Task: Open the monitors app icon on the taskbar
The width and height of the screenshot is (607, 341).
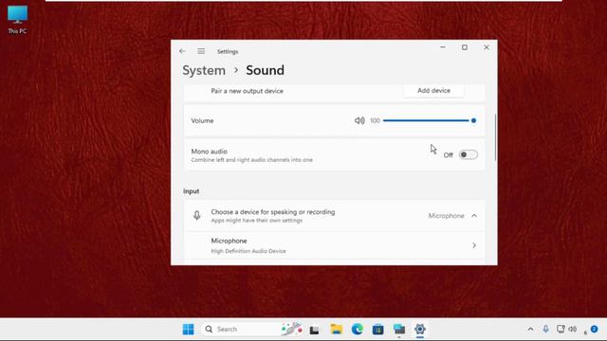Action: tap(398, 329)
